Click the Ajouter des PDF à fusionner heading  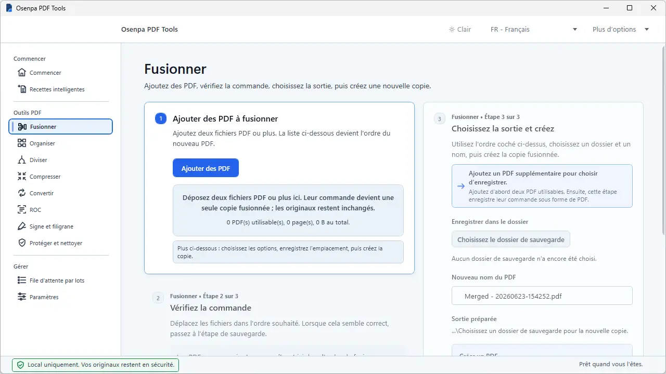click(225, 119)
